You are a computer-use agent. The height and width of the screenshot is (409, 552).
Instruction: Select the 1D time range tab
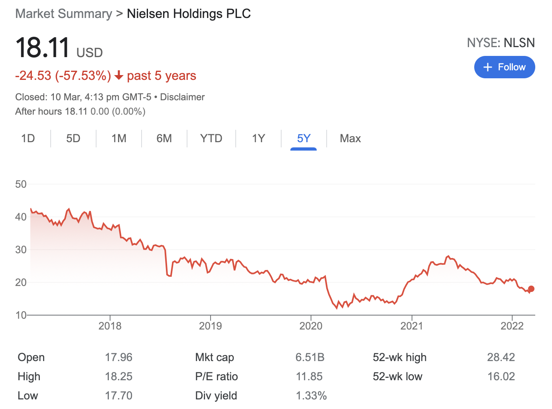point(28,139)
